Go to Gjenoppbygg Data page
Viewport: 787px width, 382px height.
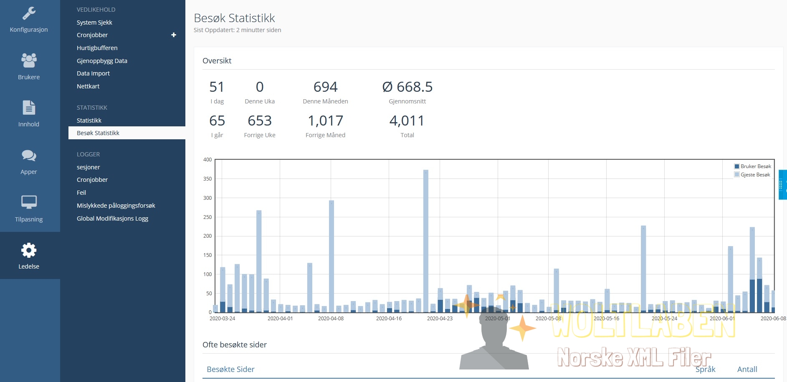(102, 61)
